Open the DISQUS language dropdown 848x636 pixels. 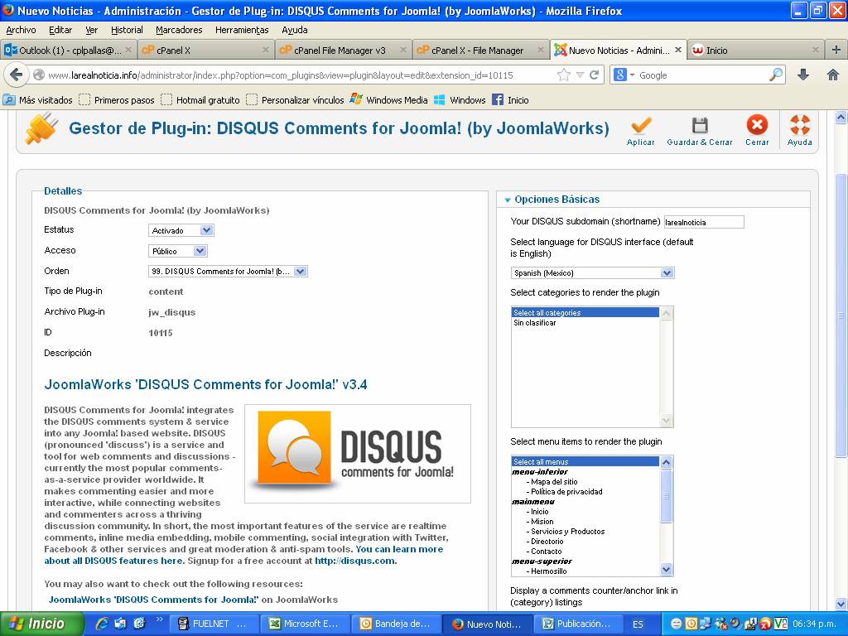(592, 273)
